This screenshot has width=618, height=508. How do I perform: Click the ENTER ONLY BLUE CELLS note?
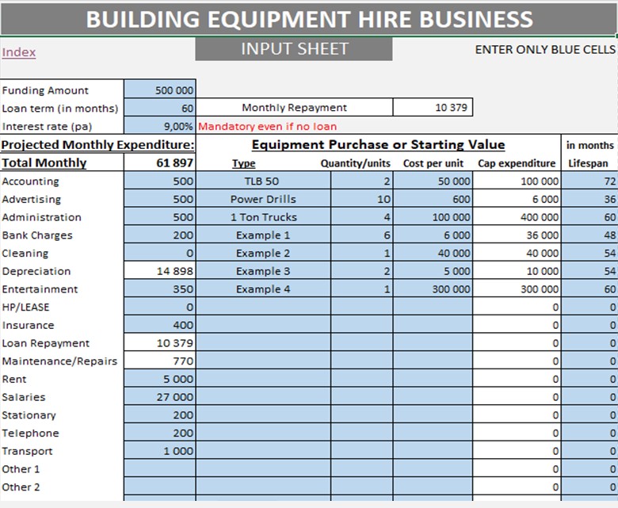click(x=545, y=50)
